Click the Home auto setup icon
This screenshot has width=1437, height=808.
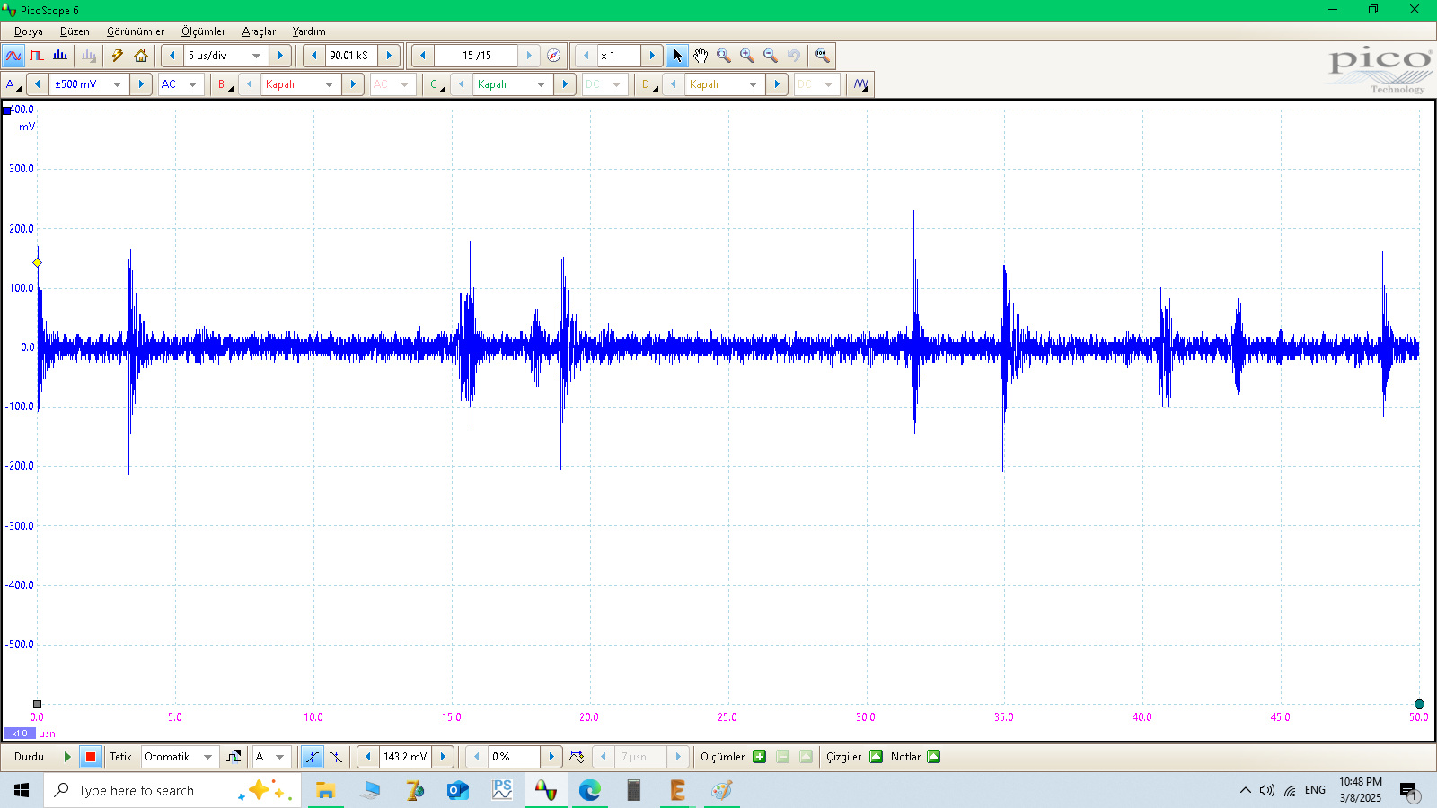141,56
